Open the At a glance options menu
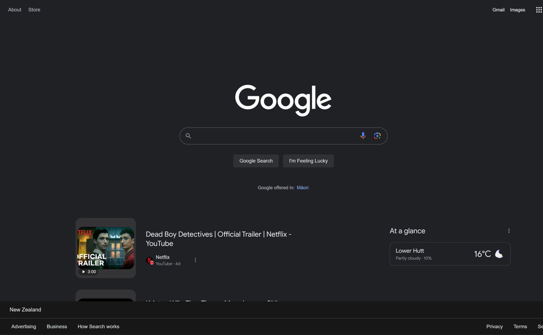Screen dimensions: 543x335 pyautogui.click(x=509, y=231)
